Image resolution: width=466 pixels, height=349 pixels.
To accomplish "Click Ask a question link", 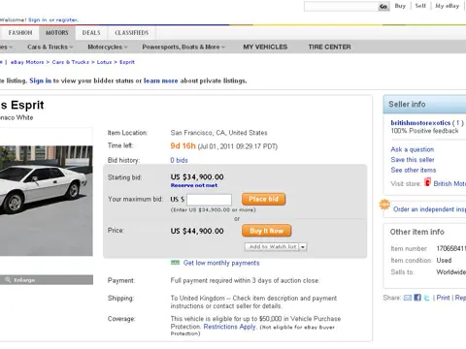I will (x=413, y=149).
